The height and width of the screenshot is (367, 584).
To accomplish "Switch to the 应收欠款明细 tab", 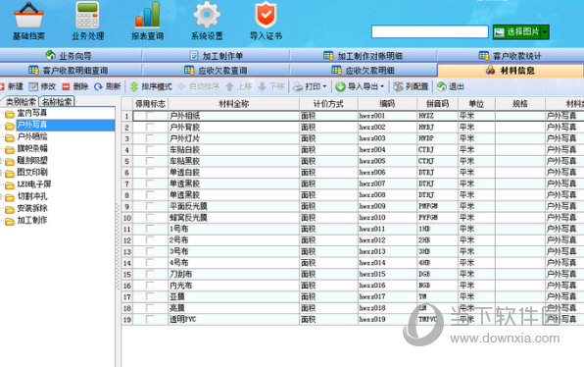I will pos(364,70).
